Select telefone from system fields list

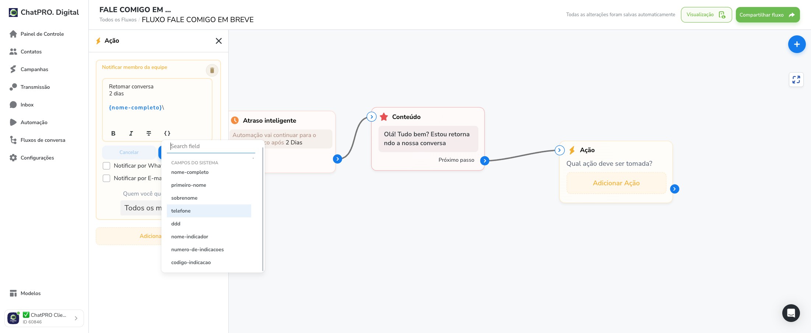209,211
